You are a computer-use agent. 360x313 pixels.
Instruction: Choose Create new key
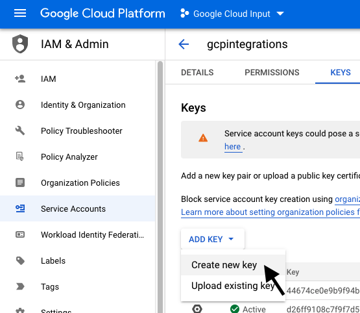pos(233,265)
